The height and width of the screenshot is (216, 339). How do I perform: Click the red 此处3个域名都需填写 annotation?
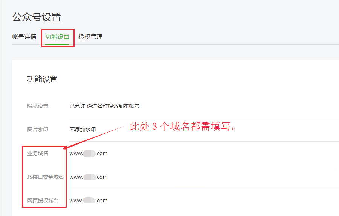tap(185, 127)
